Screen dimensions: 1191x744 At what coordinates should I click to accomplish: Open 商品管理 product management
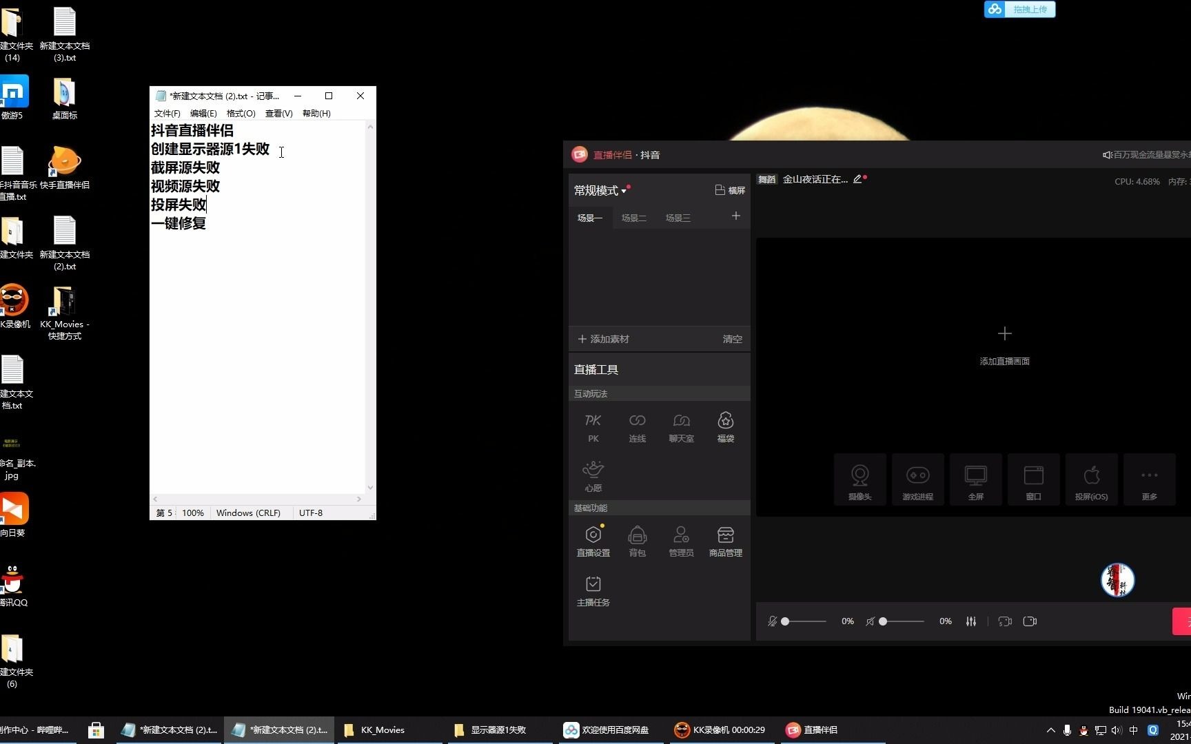pyautogui.click(x=725, y=541)
